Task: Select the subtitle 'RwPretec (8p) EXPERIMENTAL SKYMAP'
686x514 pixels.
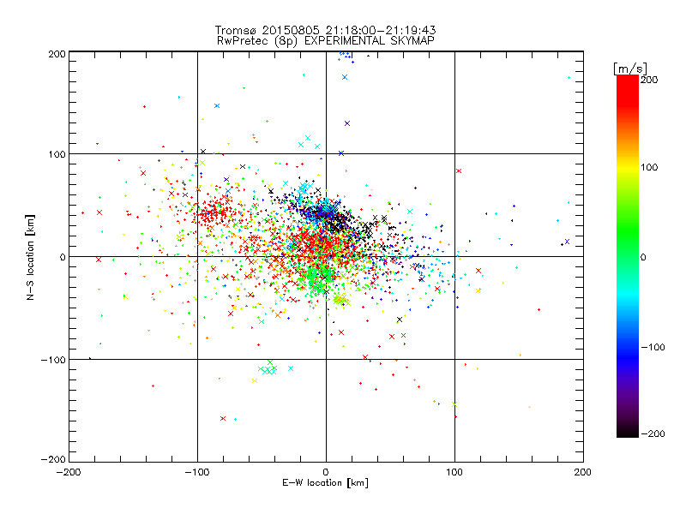Action: [325, 41]
